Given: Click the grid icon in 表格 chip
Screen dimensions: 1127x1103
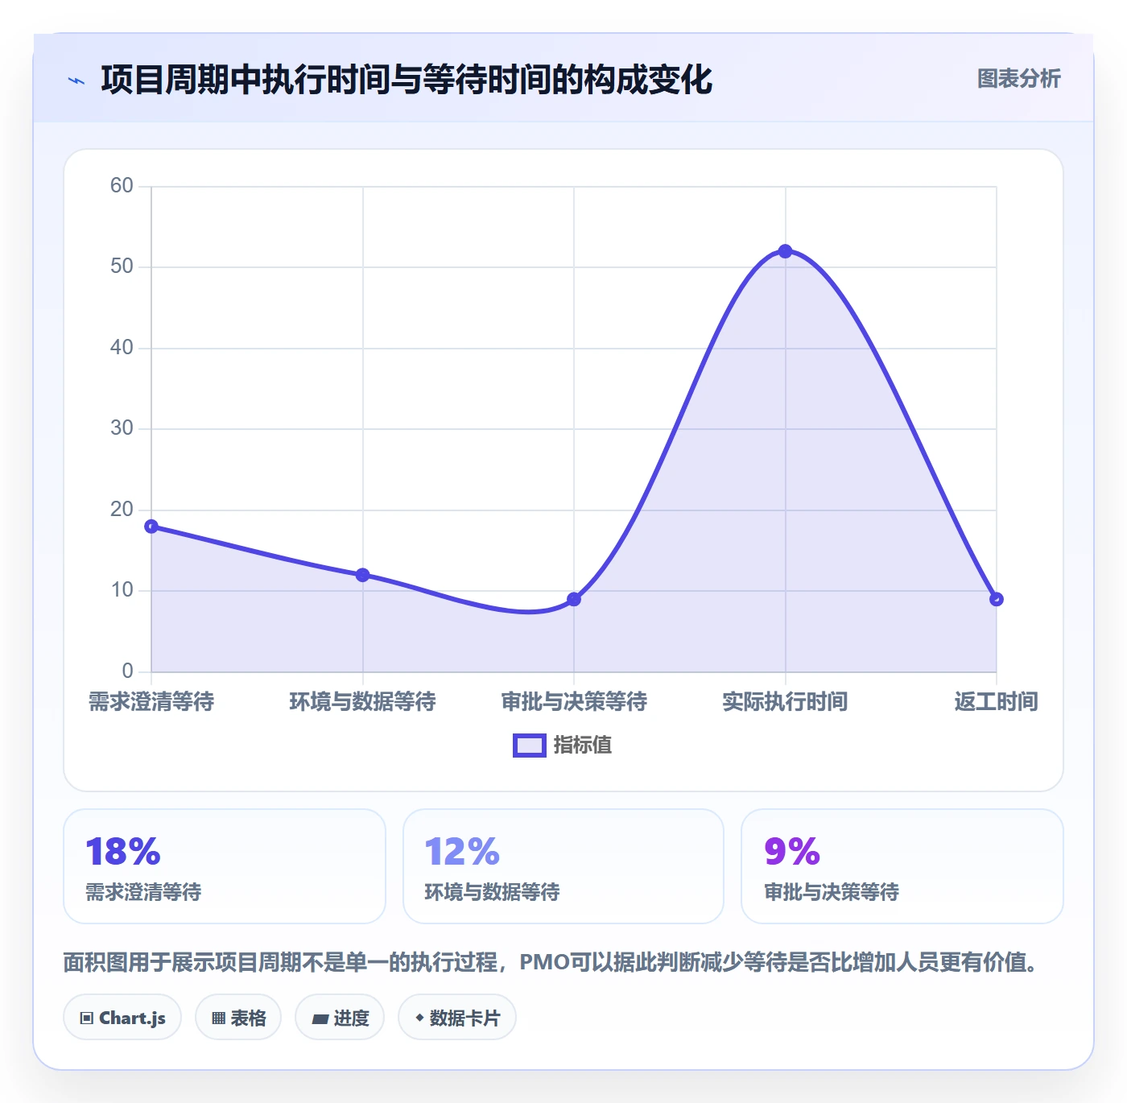Looking at the screenshot, I should 218,1018.
